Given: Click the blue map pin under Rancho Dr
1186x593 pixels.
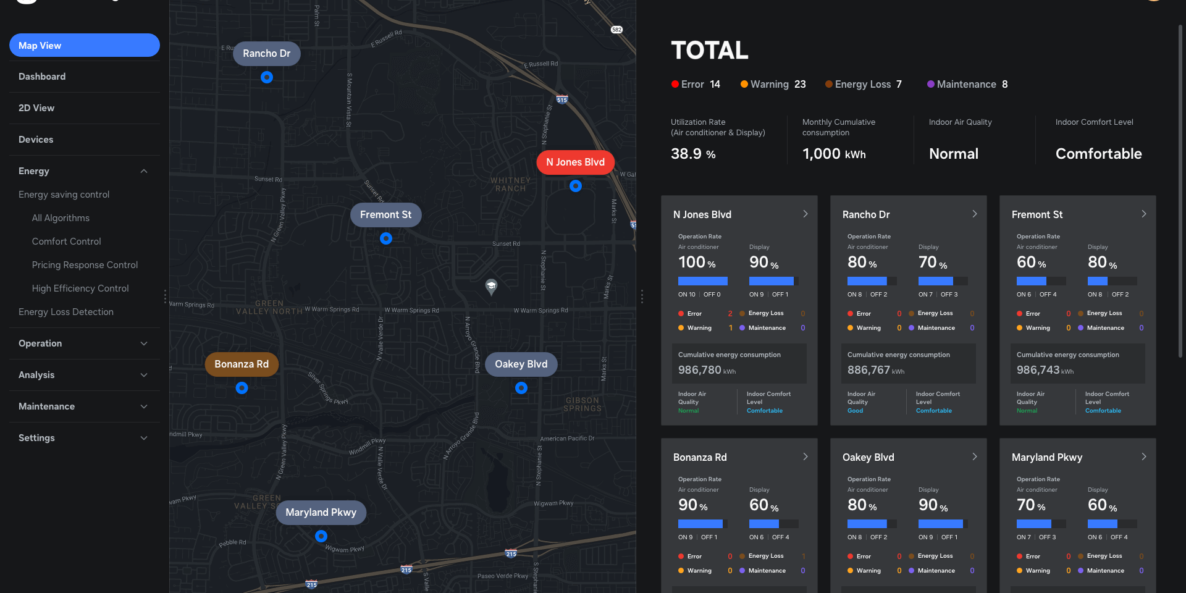Looking at the screenshot, I should [267, 77].
